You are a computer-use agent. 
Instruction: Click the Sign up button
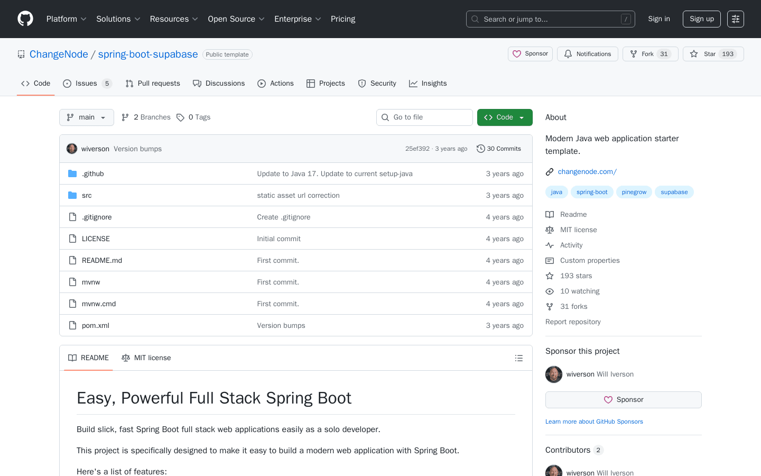[701, 19]
